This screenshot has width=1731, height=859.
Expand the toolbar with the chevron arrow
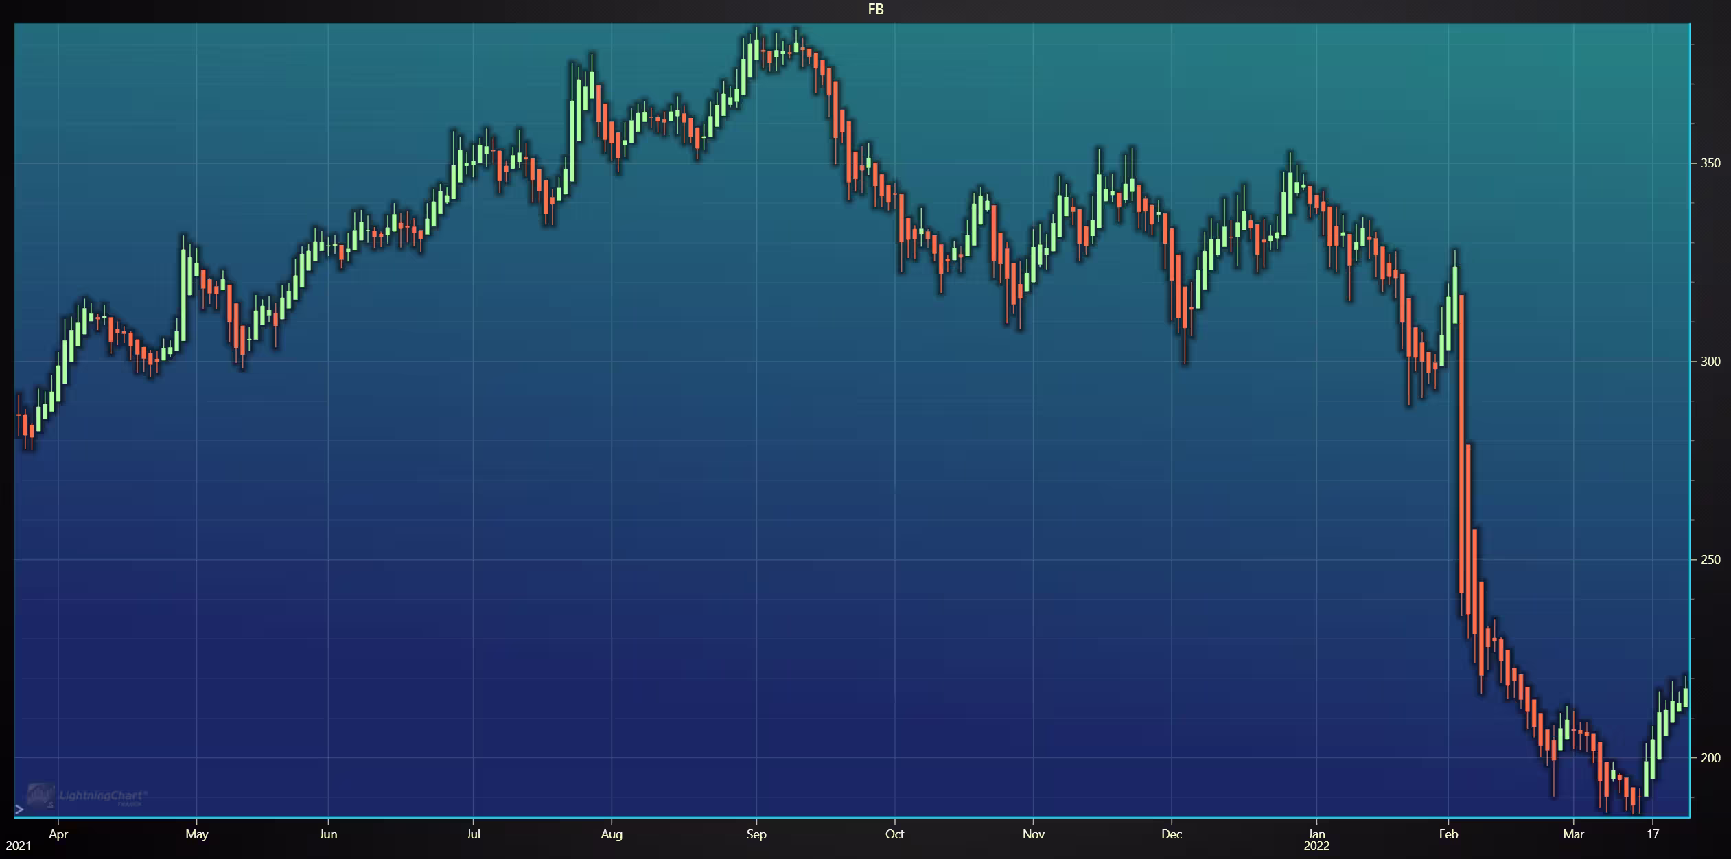click(19, 810)
